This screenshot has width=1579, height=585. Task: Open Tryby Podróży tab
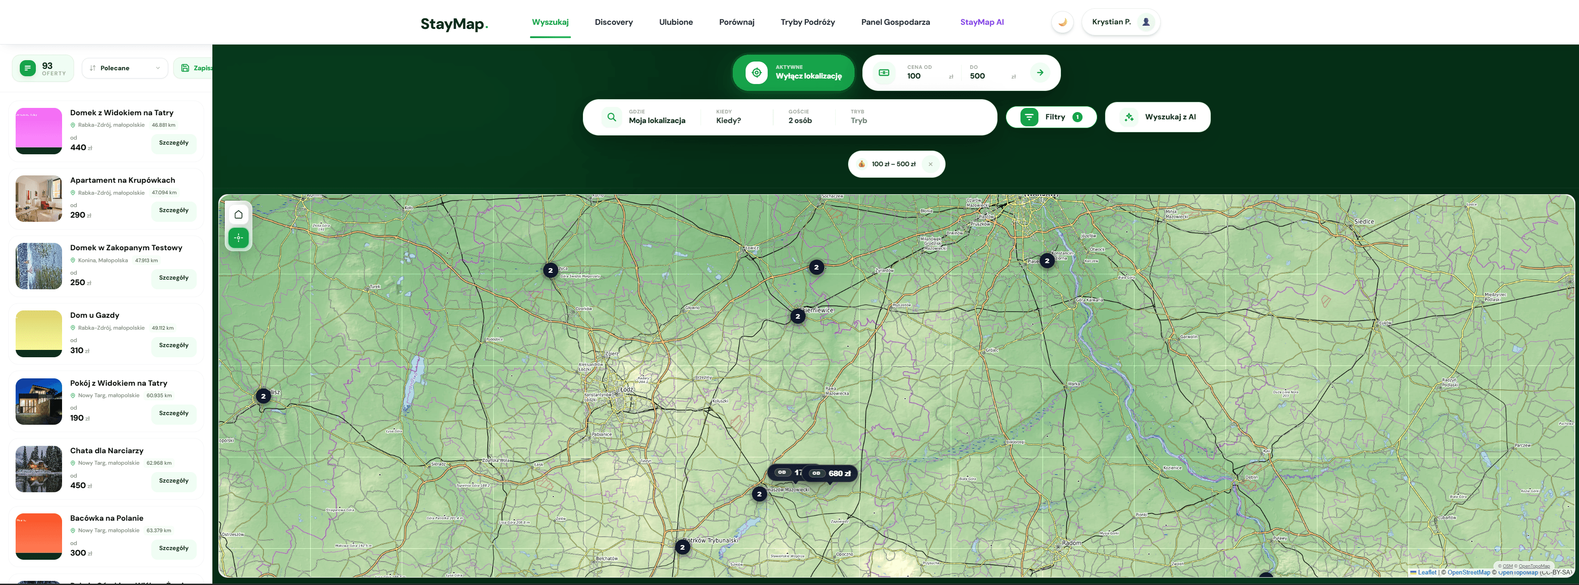pyautogui.click(x=807, y=22)
